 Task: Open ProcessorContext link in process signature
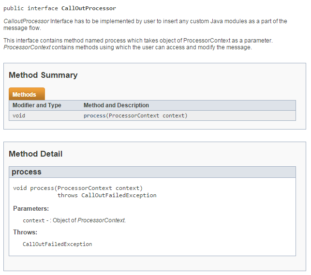(x=85, y=188)
